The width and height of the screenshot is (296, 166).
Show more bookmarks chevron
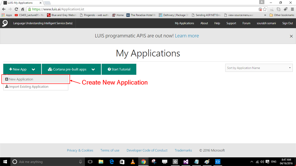(x=265, y=15)
